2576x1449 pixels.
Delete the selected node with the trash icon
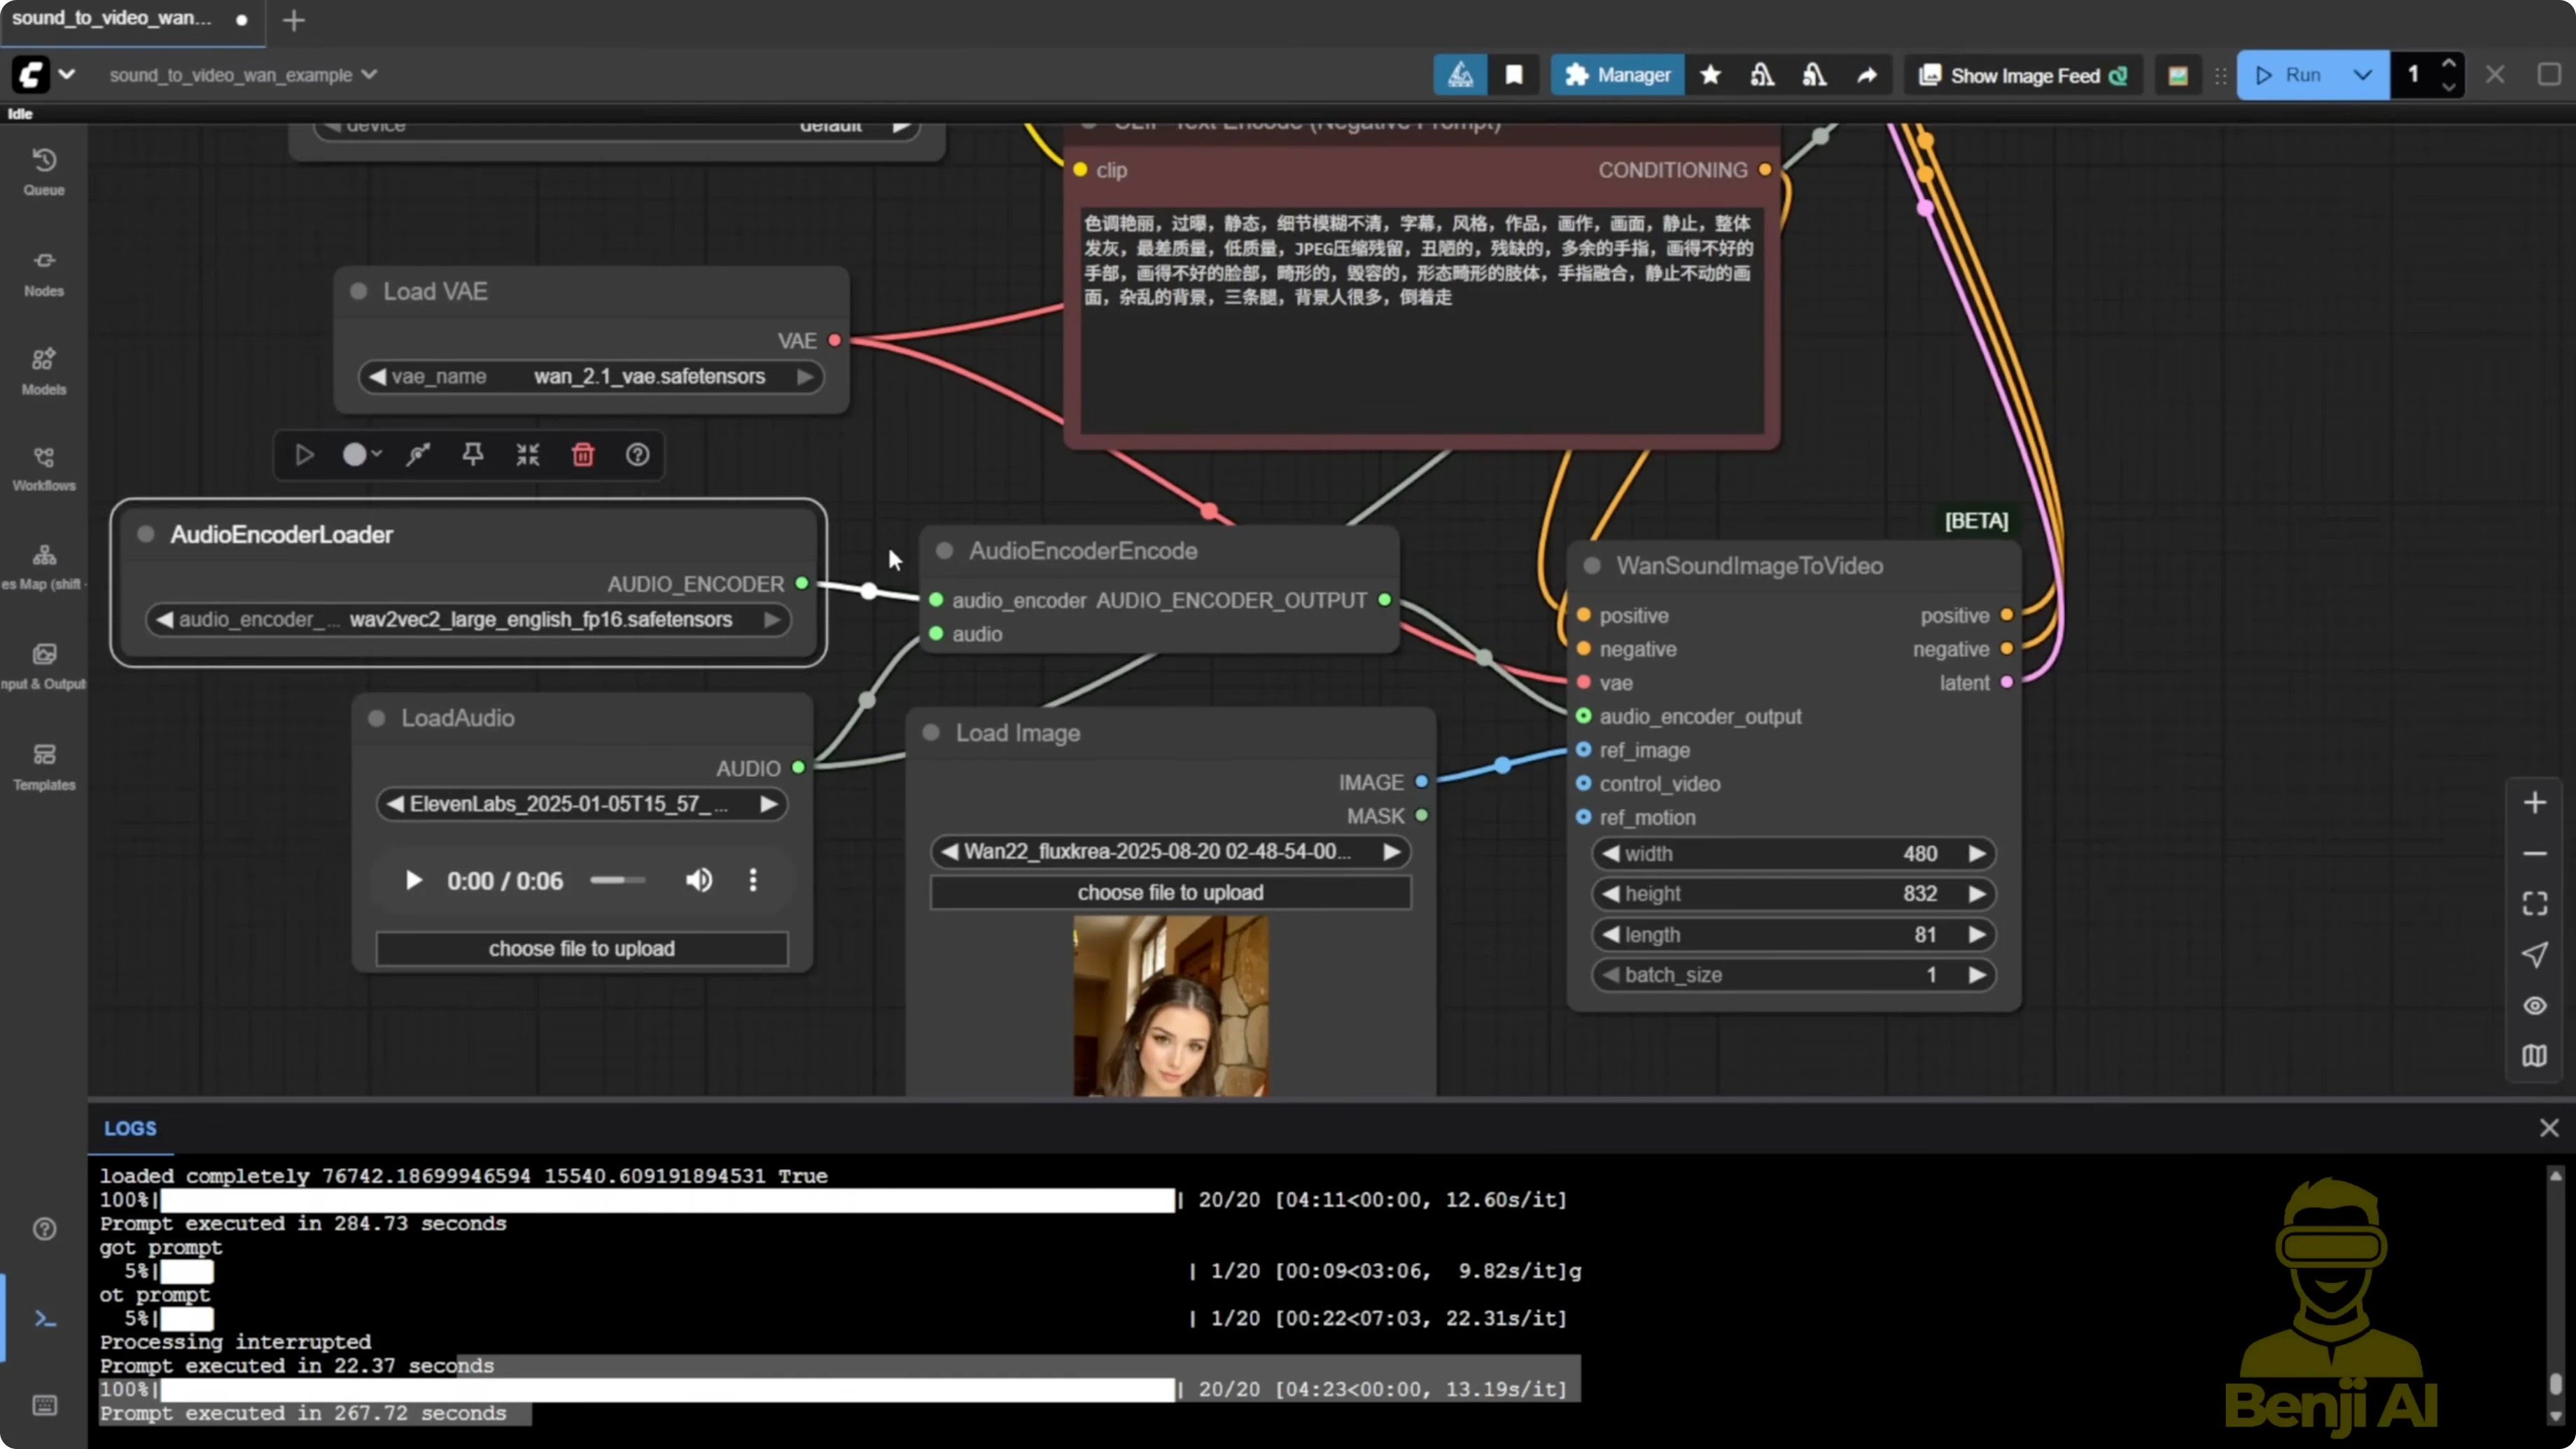[x=583, y=455]
